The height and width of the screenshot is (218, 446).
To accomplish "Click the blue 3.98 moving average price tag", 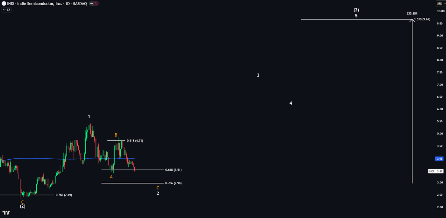I will click(x=439, y=159).
